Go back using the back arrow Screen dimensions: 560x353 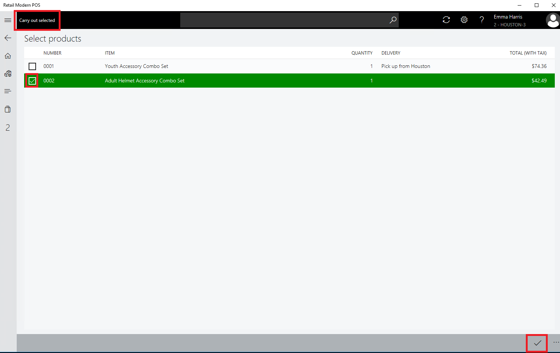click(8, 38)
